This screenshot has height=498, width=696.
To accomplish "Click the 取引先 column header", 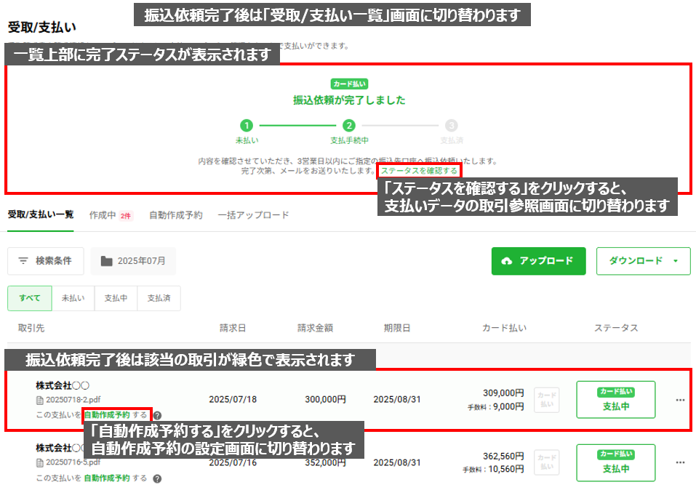I will [31, 328].
